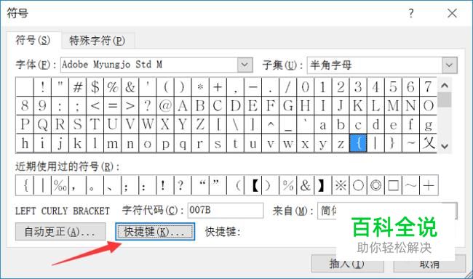
Task: Pick the ^ caret symbol
Action: point(270,124)
